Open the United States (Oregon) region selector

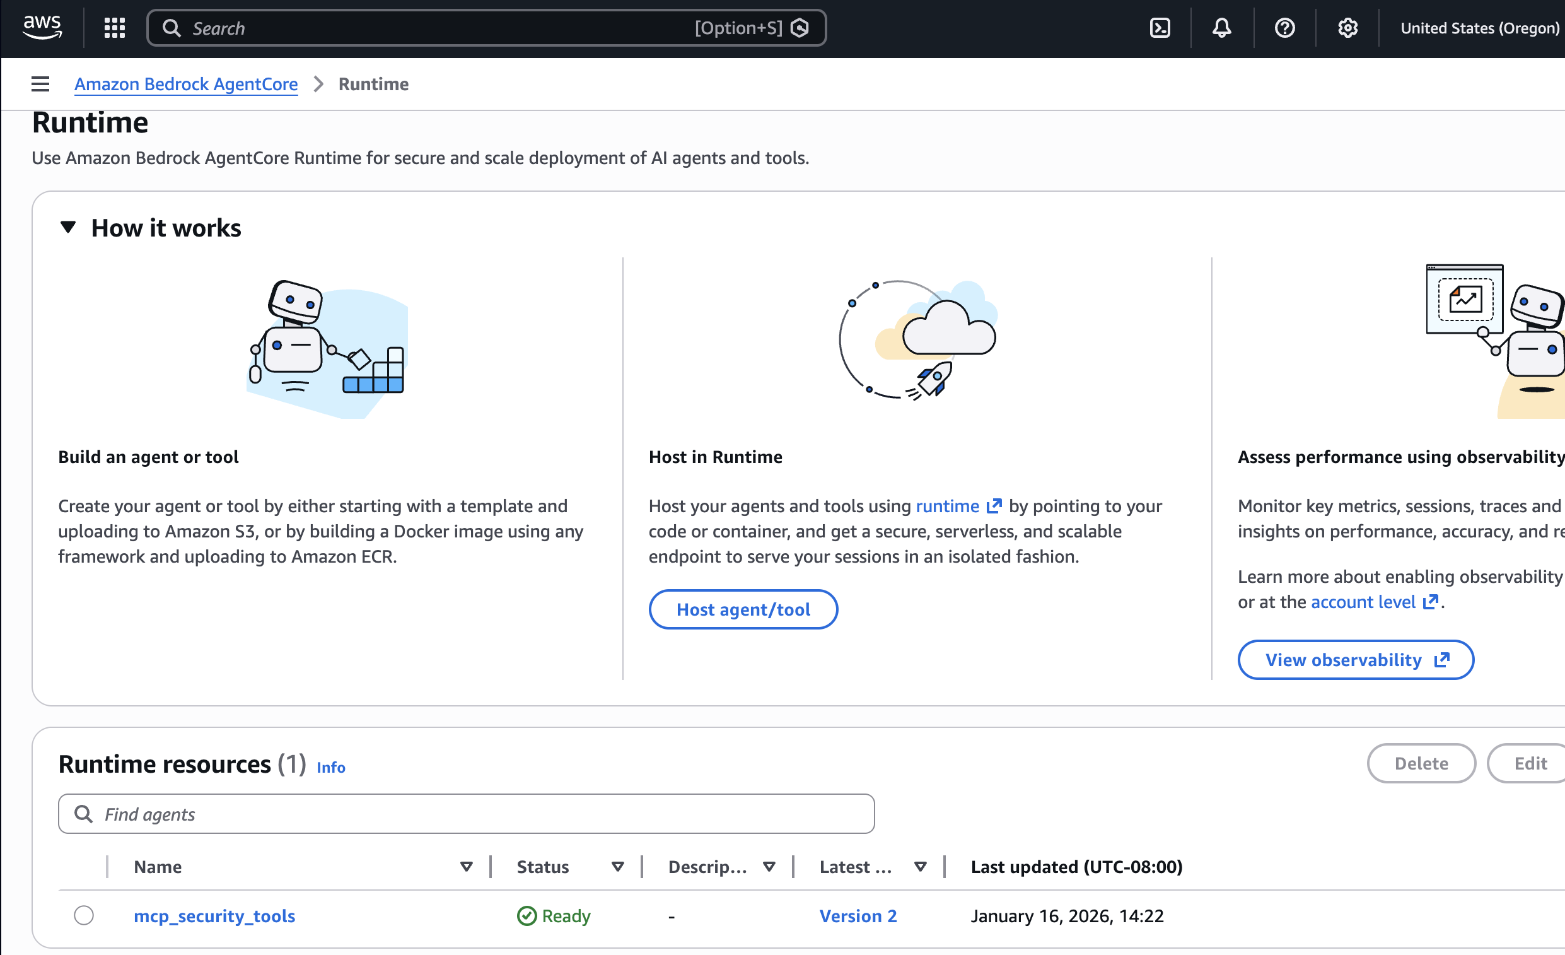[1479, 28]
